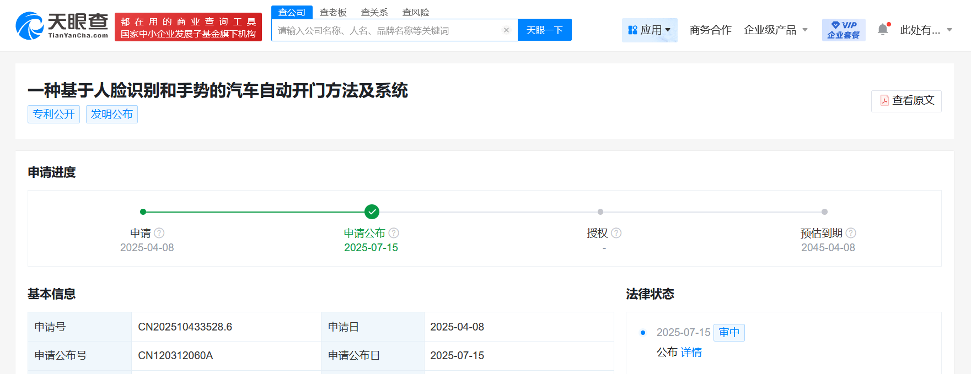Switch to the 查风险 tab
This screenshot has width=971, height=374.
tap(416, 12)
